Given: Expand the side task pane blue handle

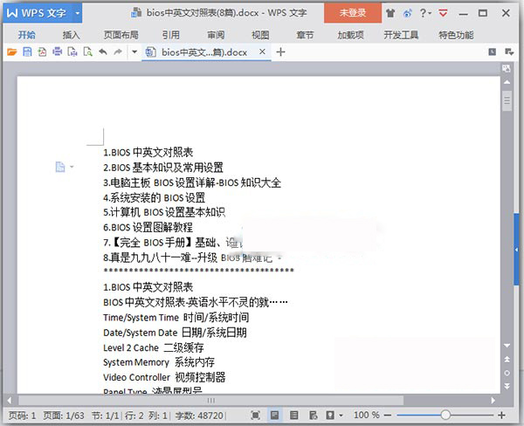Looking at the screenshot, I should [516, 250].
